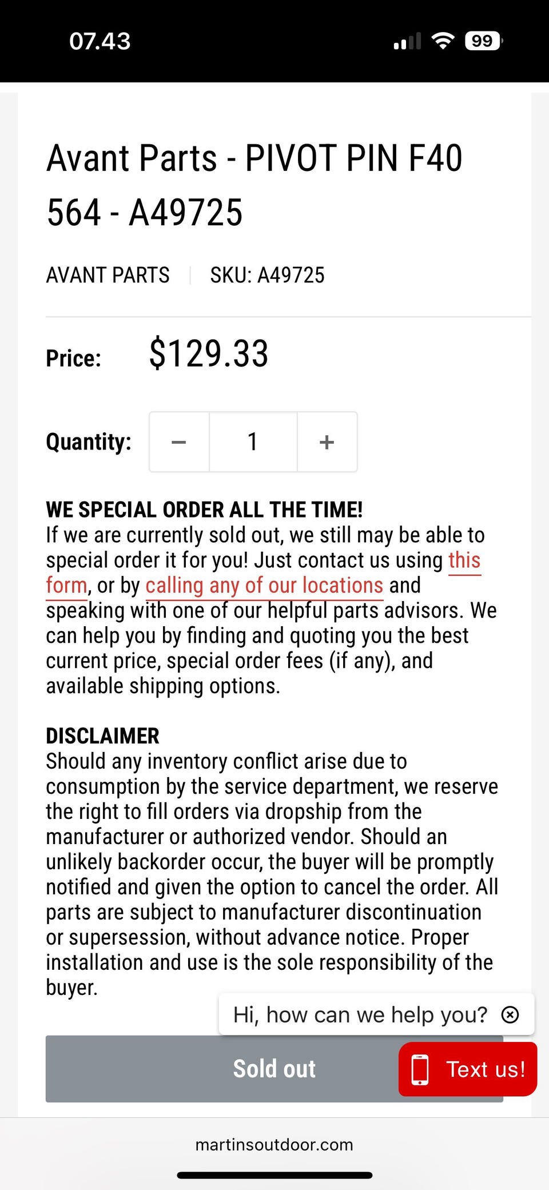Dismiss the chat help bubble with X

click(510, 1014)
